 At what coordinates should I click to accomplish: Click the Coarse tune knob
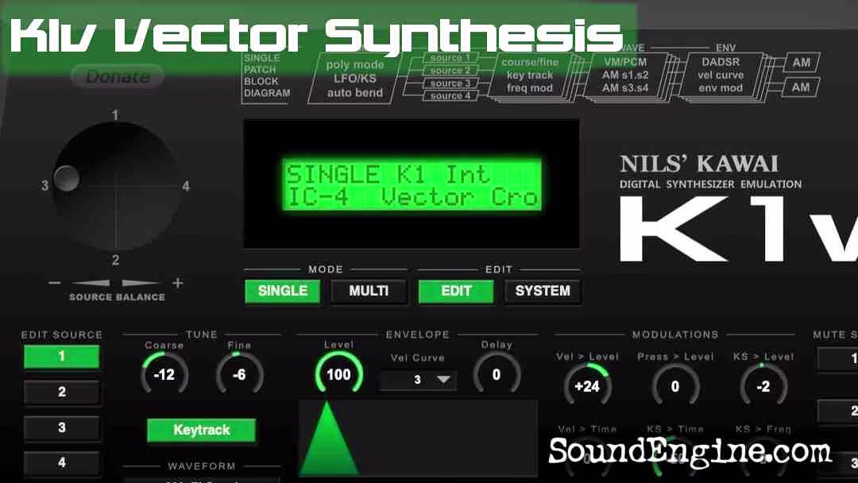[x=164, y=374]
